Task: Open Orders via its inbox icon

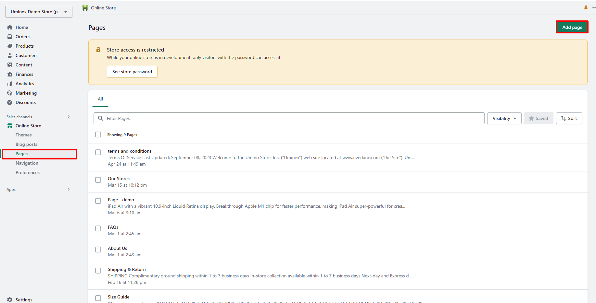Action: [10, 37]
